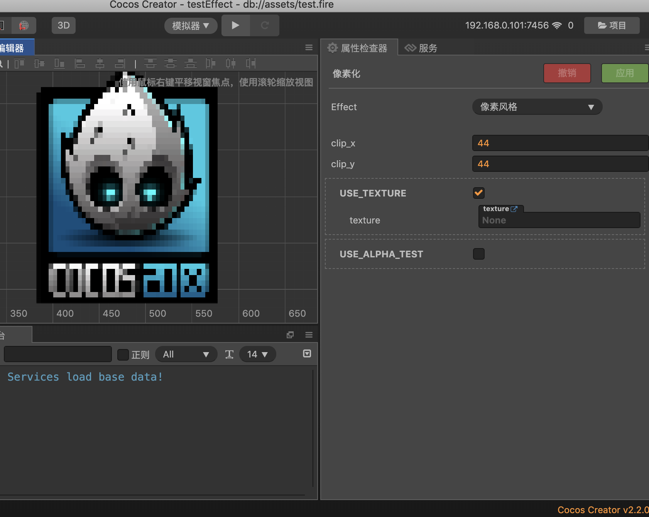Open the Effect 像素风格 dropdown
This screenshot has height=517, width=649.
coord(537,107)
